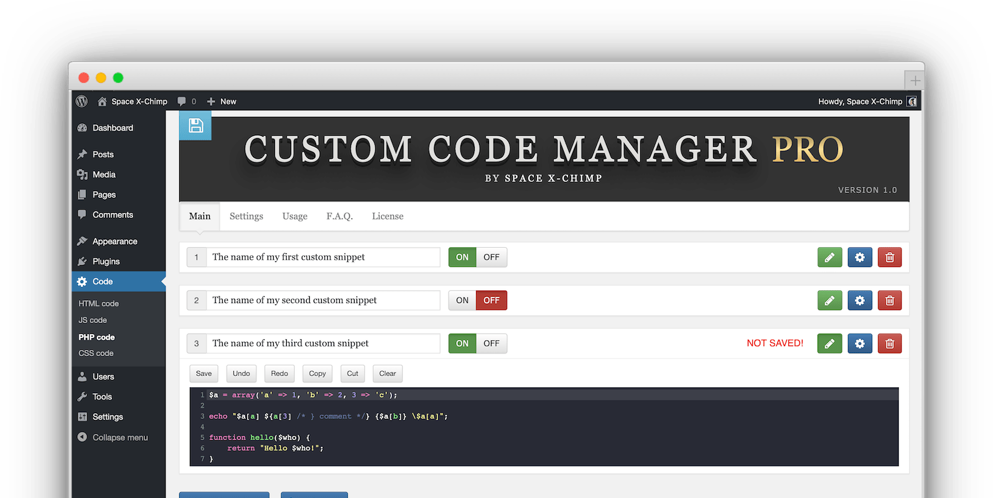Open PHP code submenu item

click(96, 337)
